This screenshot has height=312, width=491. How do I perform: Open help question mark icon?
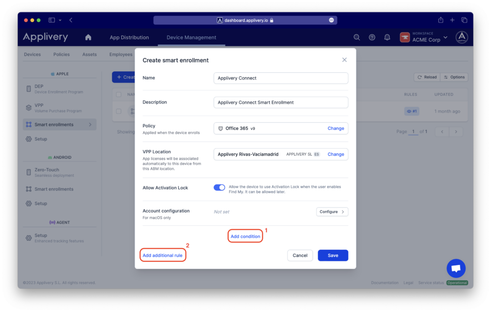click(372, 37)
